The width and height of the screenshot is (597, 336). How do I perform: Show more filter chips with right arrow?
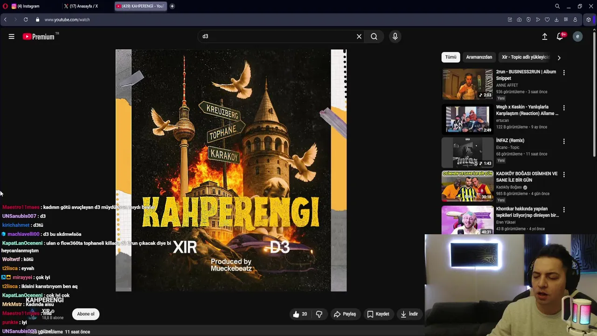(x=559, y=57)
